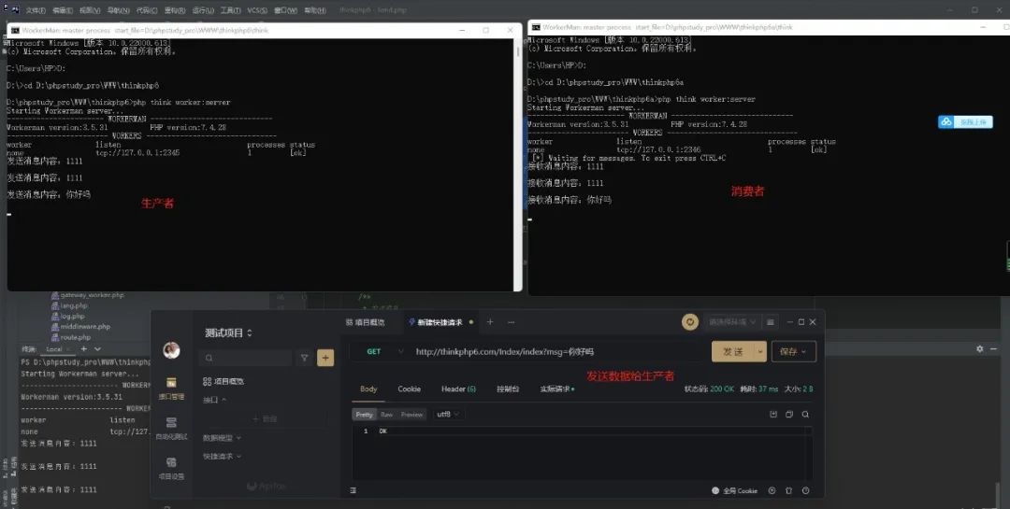The image size is (1010, 509).
Task: Select the Pretty response view
Action: (x=364, y=415)
